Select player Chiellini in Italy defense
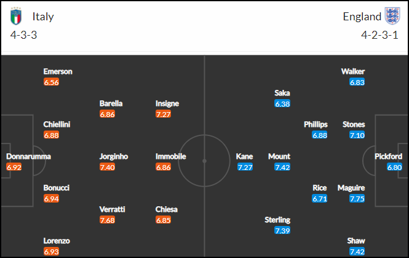This screenshot has height=258, width=409. click(57, 124)
